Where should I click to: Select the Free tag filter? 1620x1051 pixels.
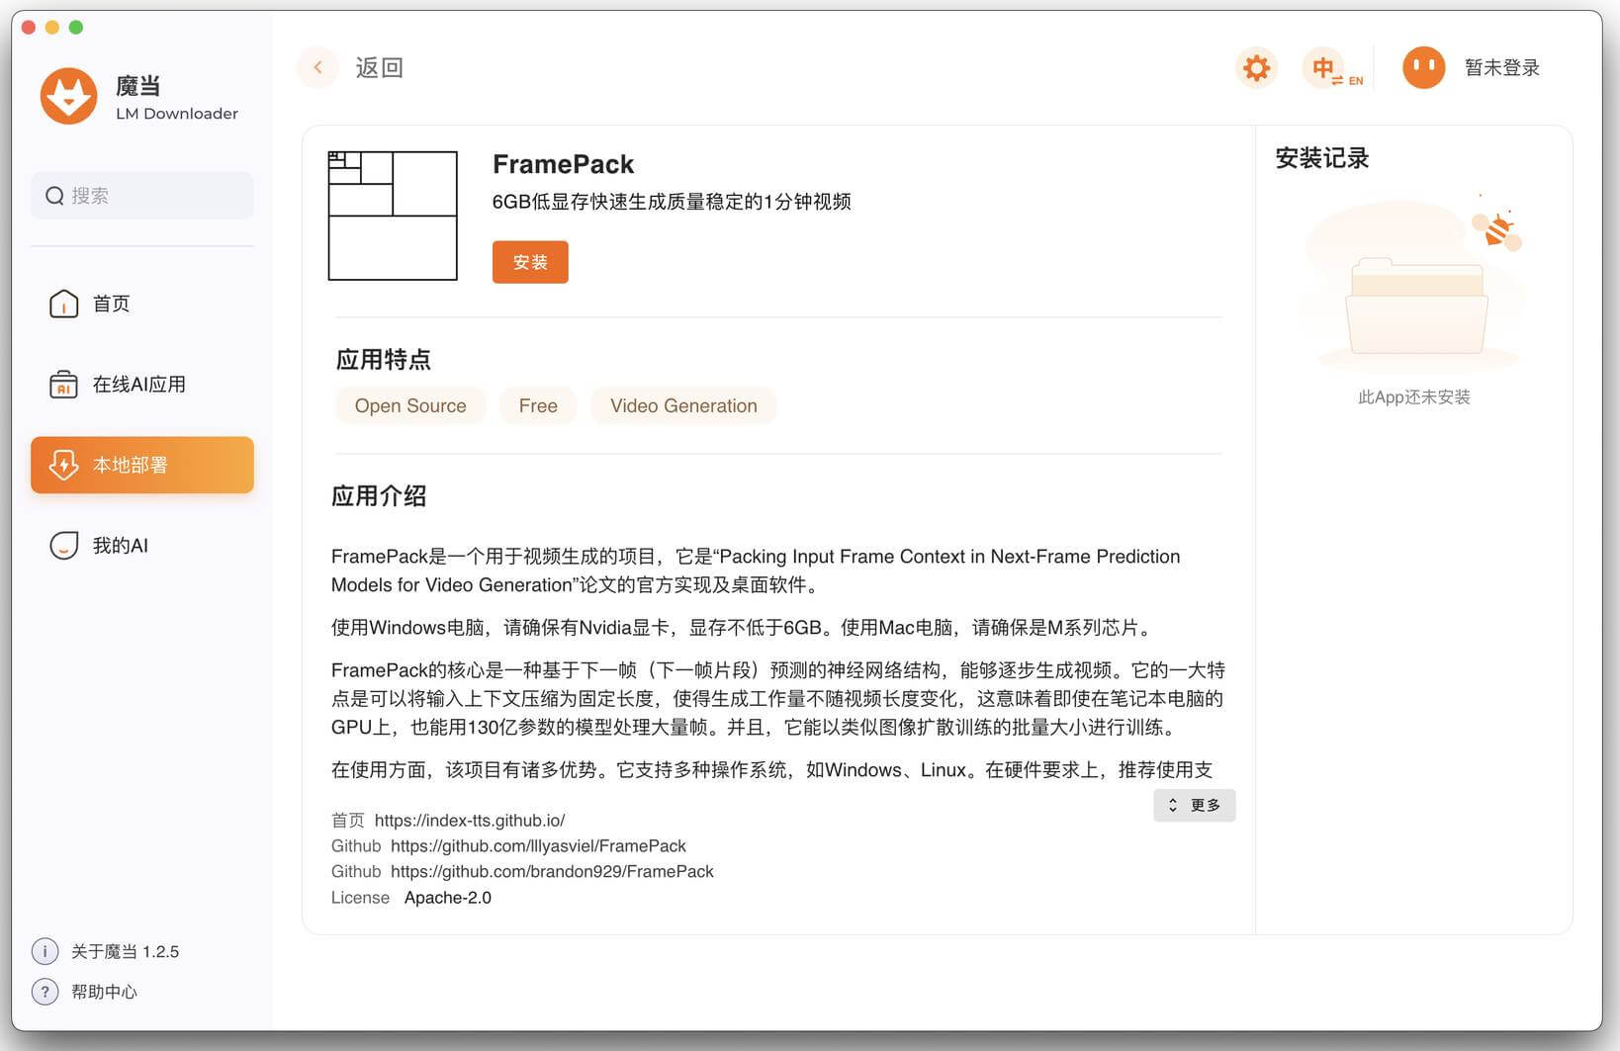coord(538,405)
